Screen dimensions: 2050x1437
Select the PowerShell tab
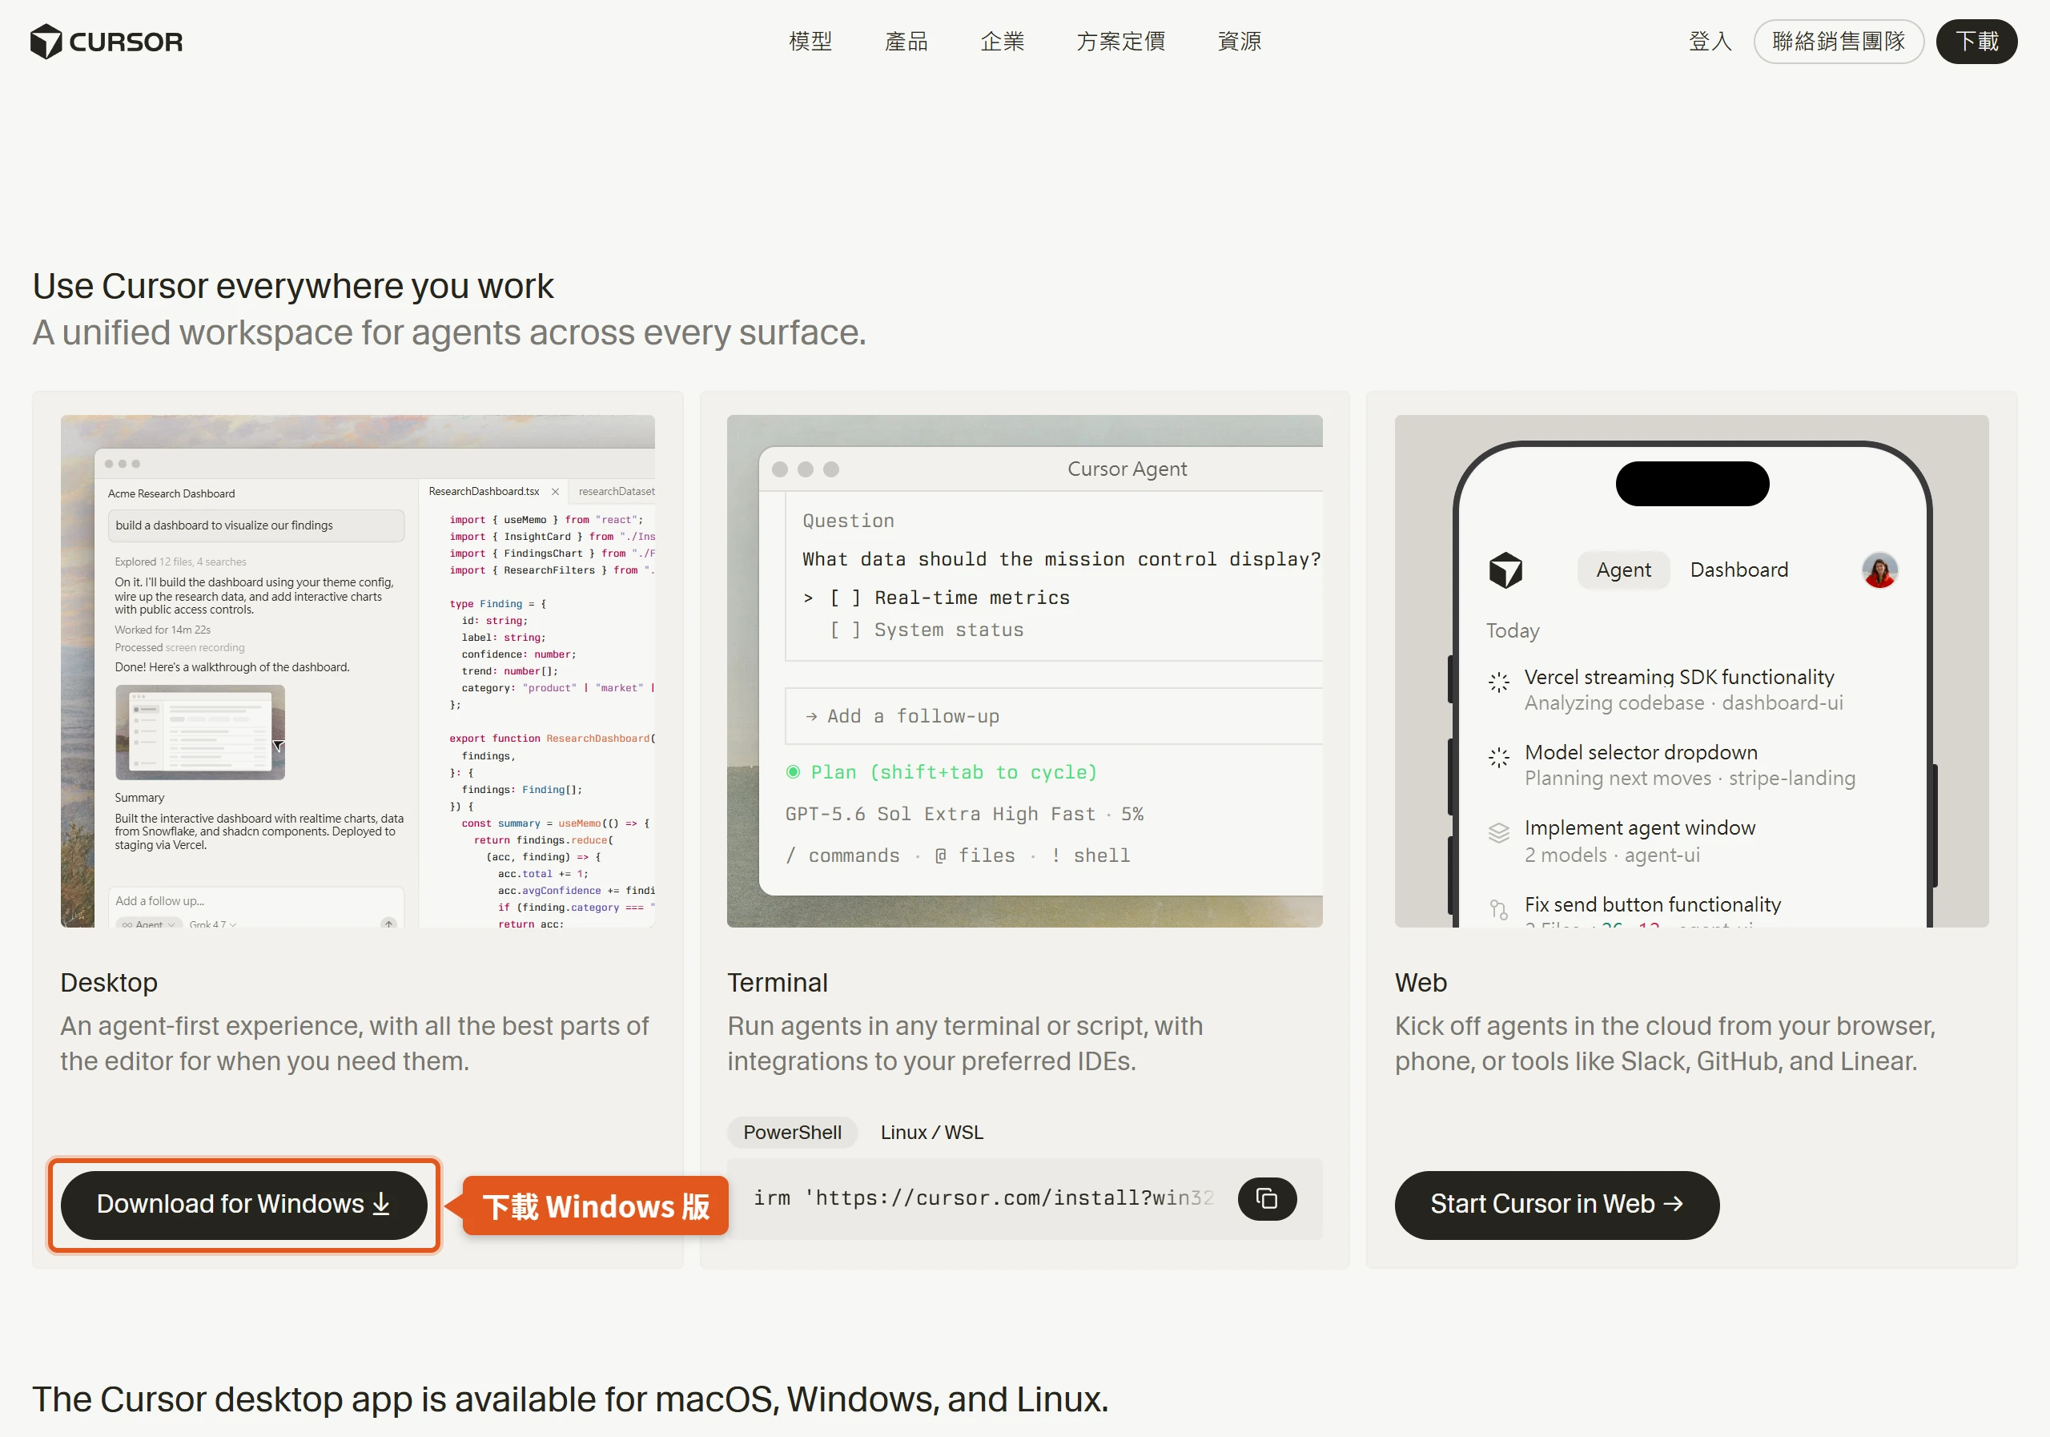(x=792, y=1133)
